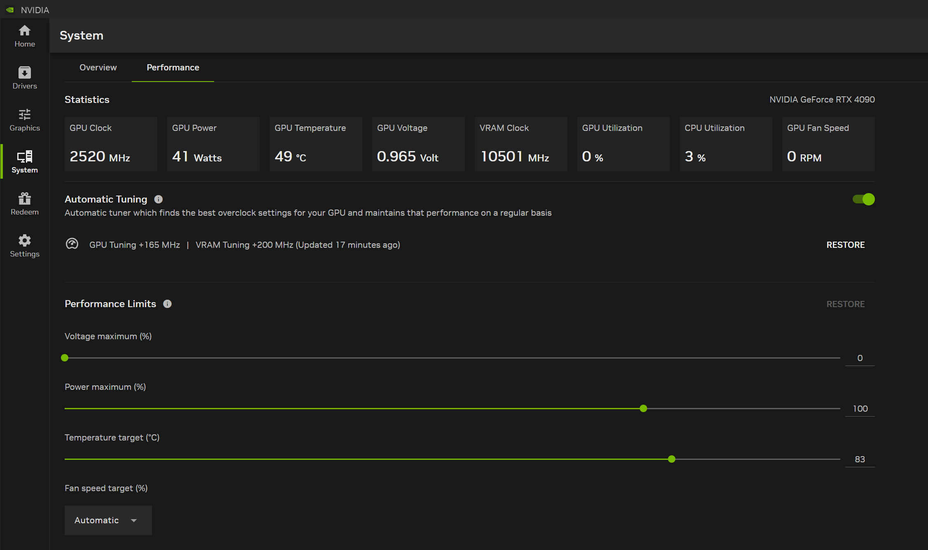
Task: Switch to the Overview tab
Action: pyautogui.click(x=98, y=68)
